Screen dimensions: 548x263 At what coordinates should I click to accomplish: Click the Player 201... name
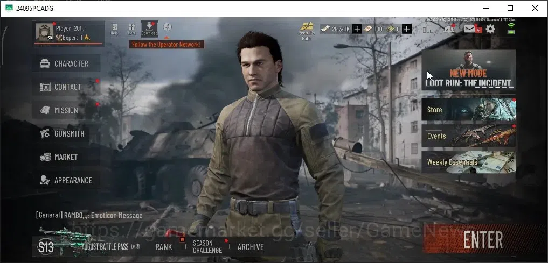click(71, 29)
